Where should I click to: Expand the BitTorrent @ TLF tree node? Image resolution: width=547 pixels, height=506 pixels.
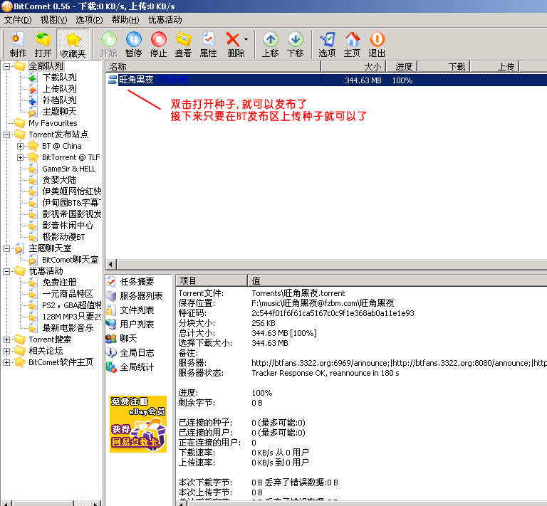point(20,157)
